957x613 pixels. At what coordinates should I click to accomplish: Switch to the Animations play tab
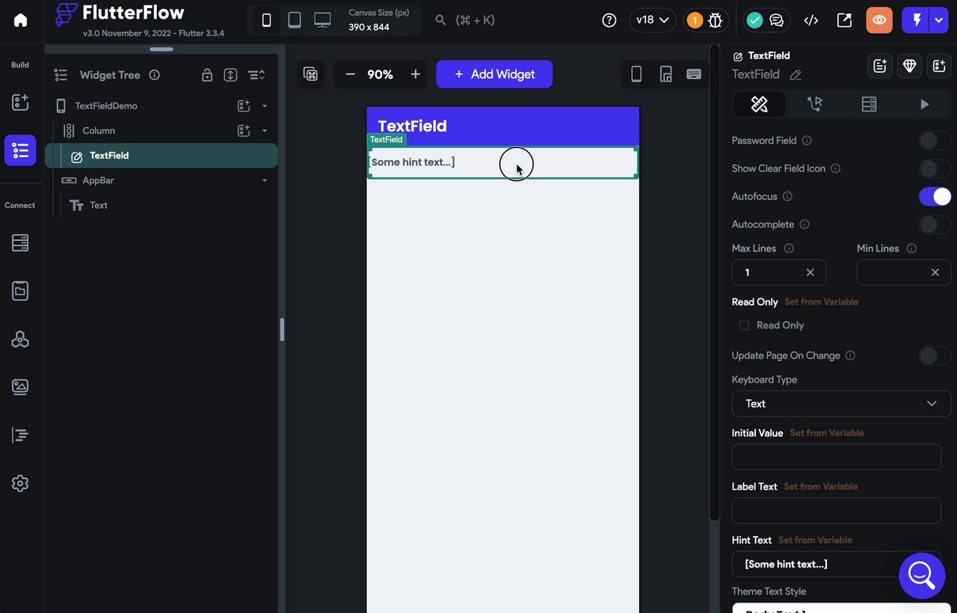pyautogui.click(x=924, y=105)
